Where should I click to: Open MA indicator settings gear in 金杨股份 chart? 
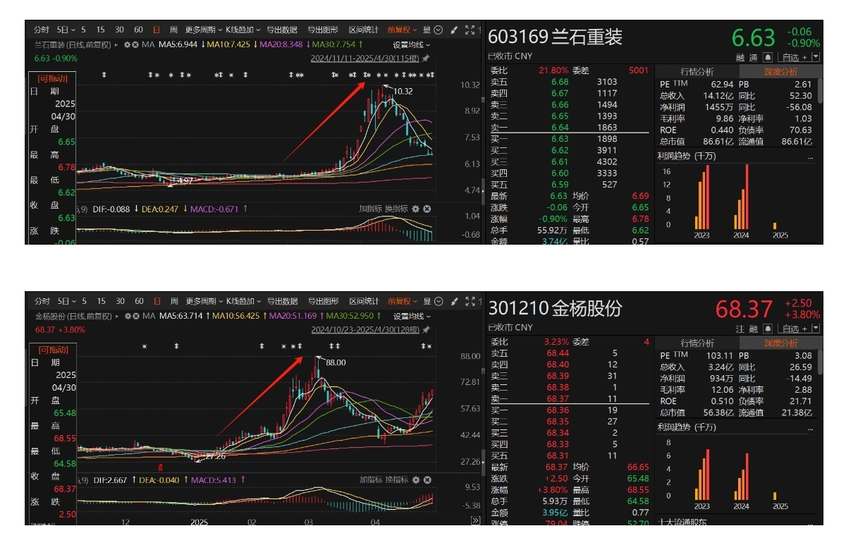(128, 316)
